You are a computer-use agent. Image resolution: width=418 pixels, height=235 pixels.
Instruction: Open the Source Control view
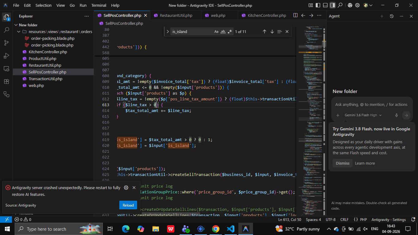[6, 43]
